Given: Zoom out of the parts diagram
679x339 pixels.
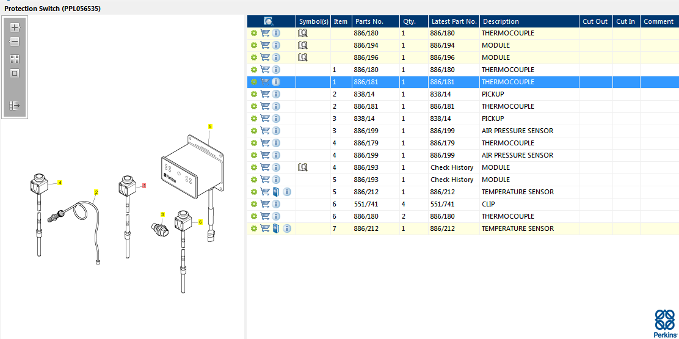Looking at the screenshot, I should point(15,42).
